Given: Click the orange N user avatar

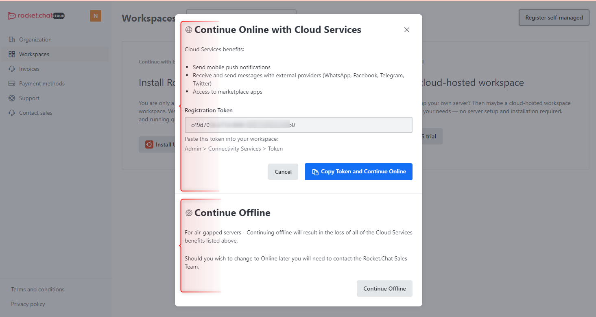Looking at the screenshot, I should [x=96, y=16].
